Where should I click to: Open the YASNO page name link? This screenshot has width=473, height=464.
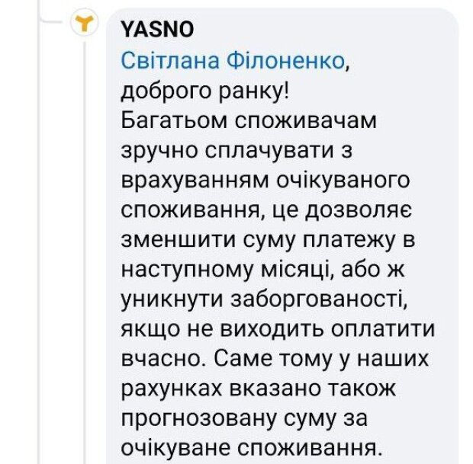[x=157, y=28]
